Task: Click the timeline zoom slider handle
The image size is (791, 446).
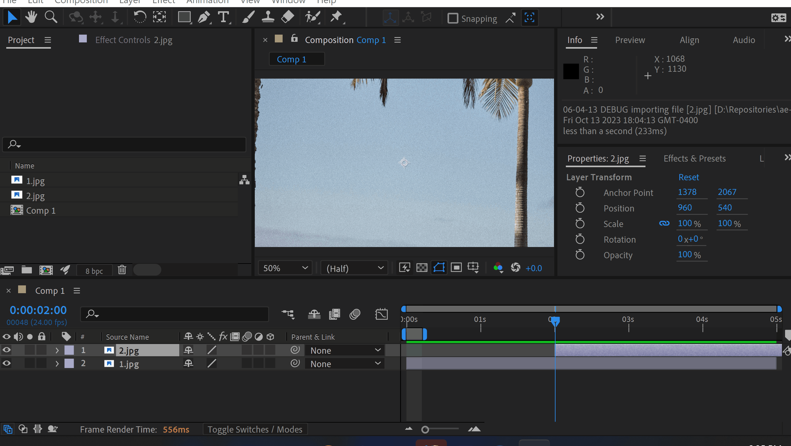Action: coord(425,430)
